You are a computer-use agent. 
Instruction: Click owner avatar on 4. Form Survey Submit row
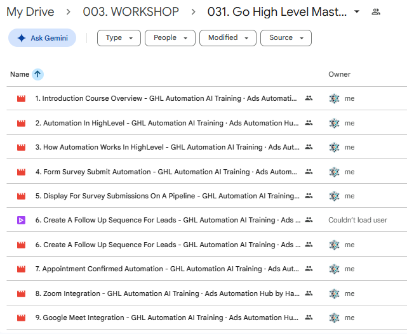[335, 172]
